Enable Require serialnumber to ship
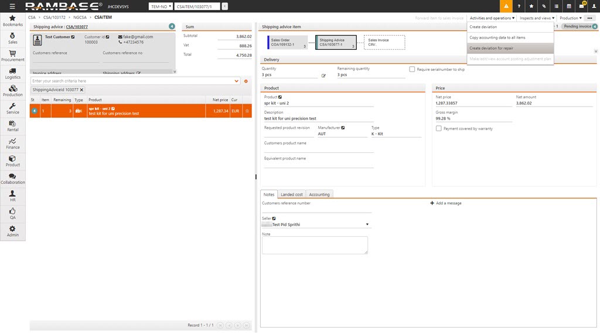This screenshot has width=600, height=334. pyautogui.click(x=412, y=69)
